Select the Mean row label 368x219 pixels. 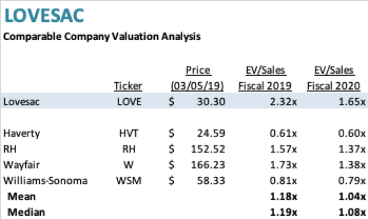pos(22,197)
